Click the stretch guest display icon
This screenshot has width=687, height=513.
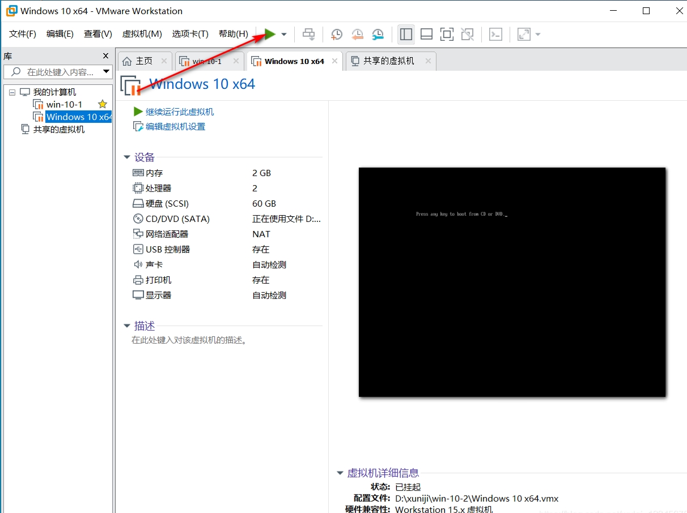click(x=524, y=35)
